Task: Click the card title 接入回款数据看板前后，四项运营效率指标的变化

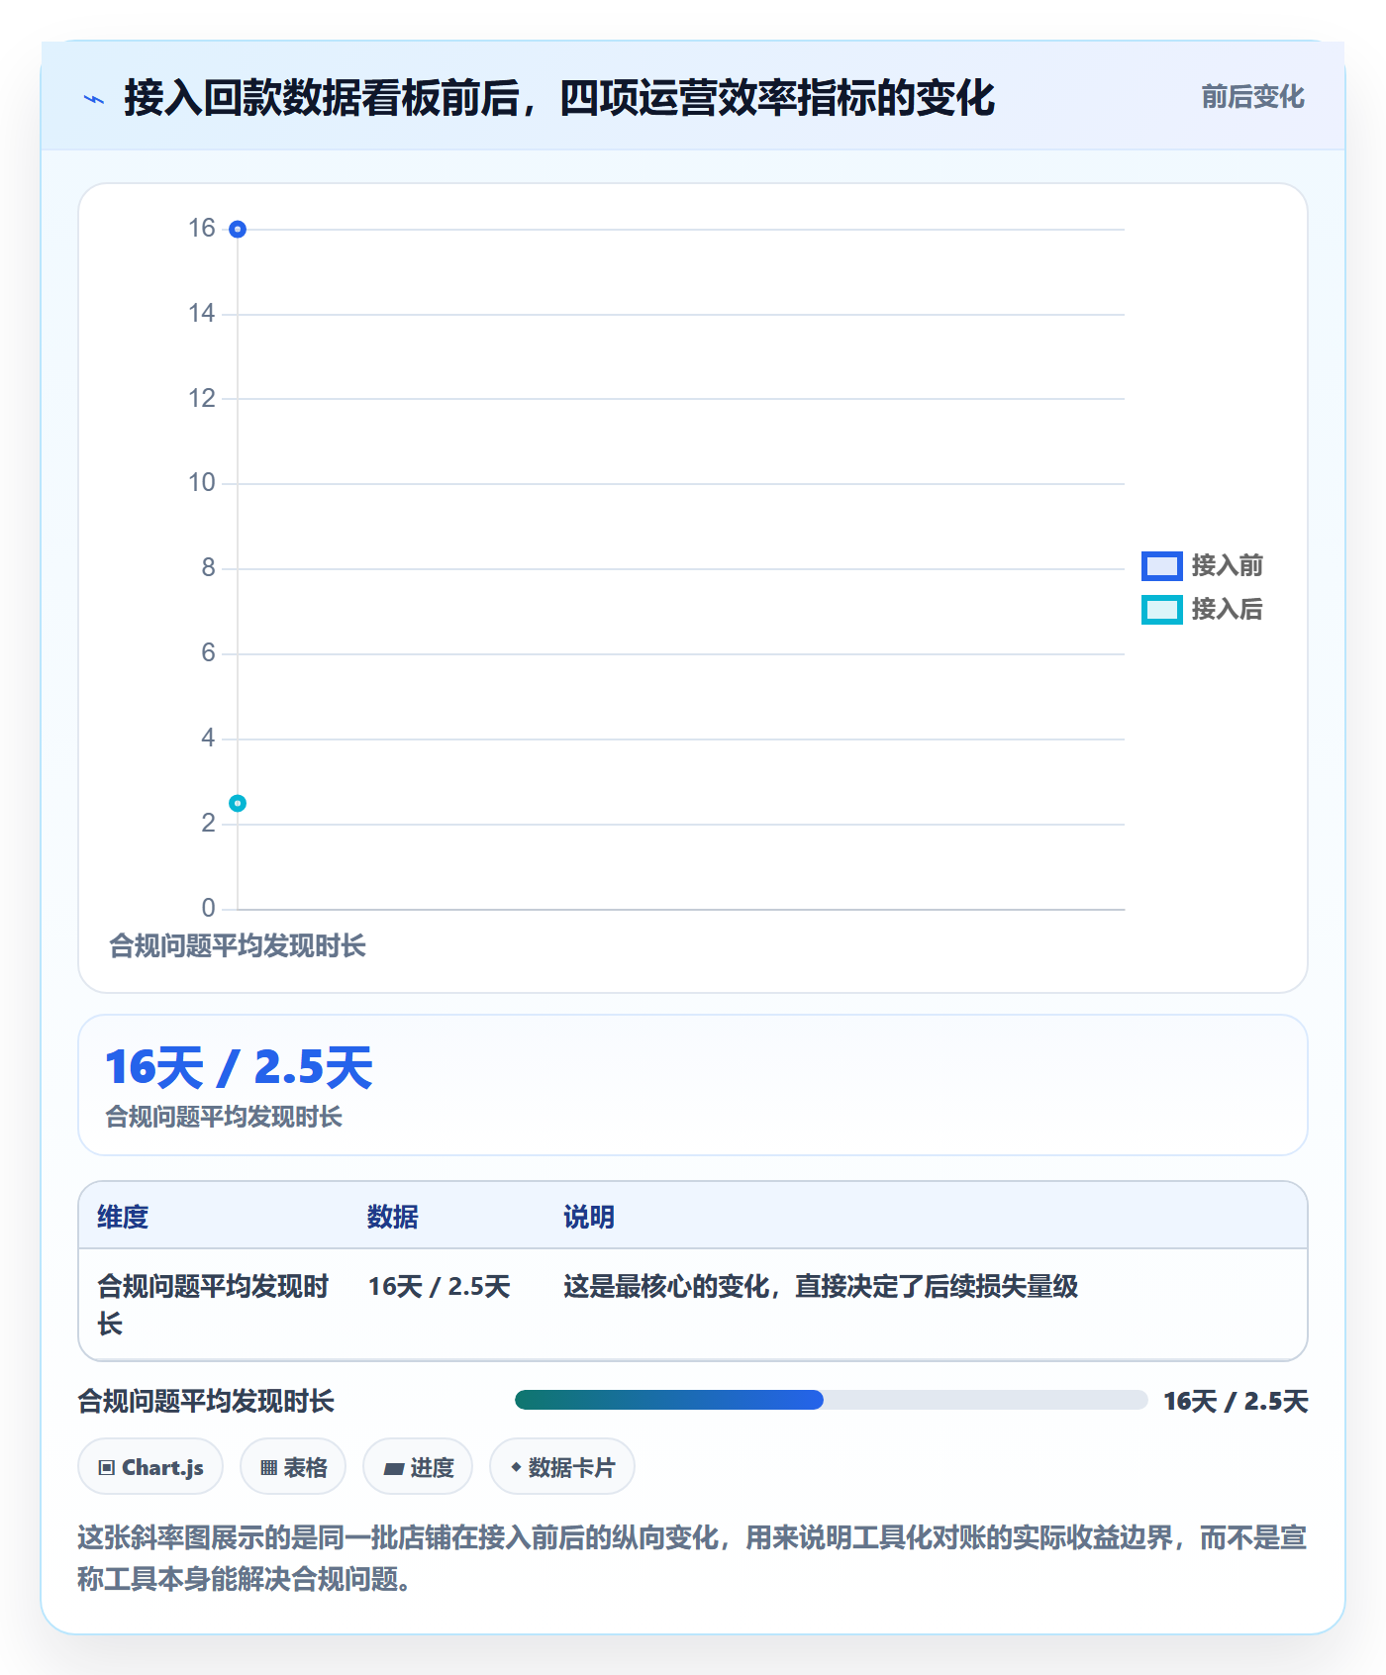Action: (x=559, y=98)
